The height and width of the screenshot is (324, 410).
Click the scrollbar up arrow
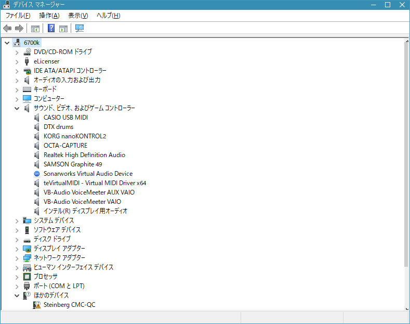406,41
